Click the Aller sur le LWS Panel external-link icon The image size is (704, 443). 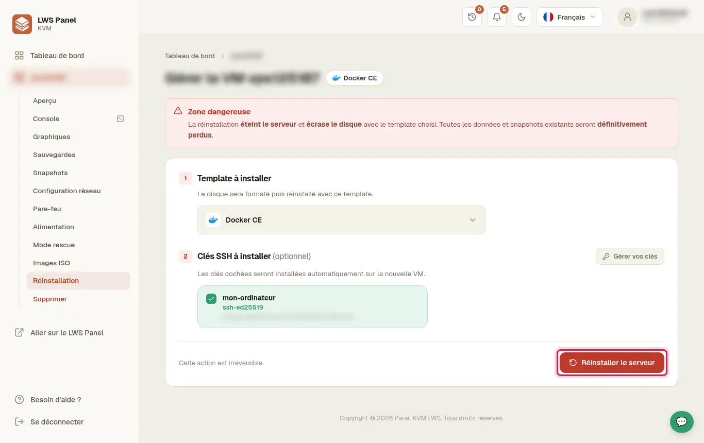(x=19, y=333)
